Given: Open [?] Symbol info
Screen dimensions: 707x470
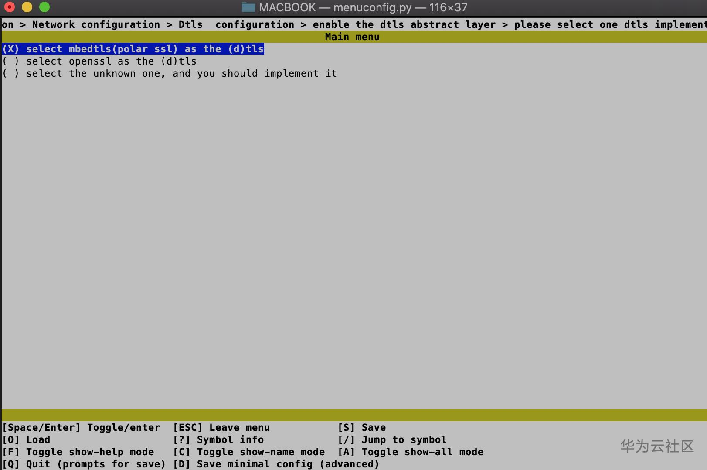Looking at the screenshot, I should pyautogui.click(x=218, y=439).
